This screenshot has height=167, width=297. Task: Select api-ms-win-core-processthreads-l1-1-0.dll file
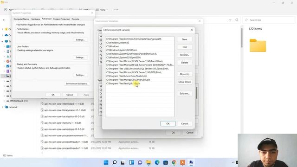(x=66, y=142)
